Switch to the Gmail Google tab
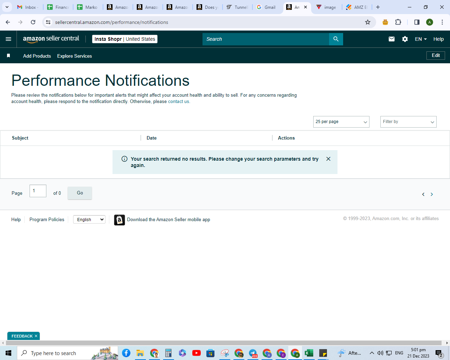Image resolution: width=450 pixels, height=360 pixels. [x=268, y=7]
